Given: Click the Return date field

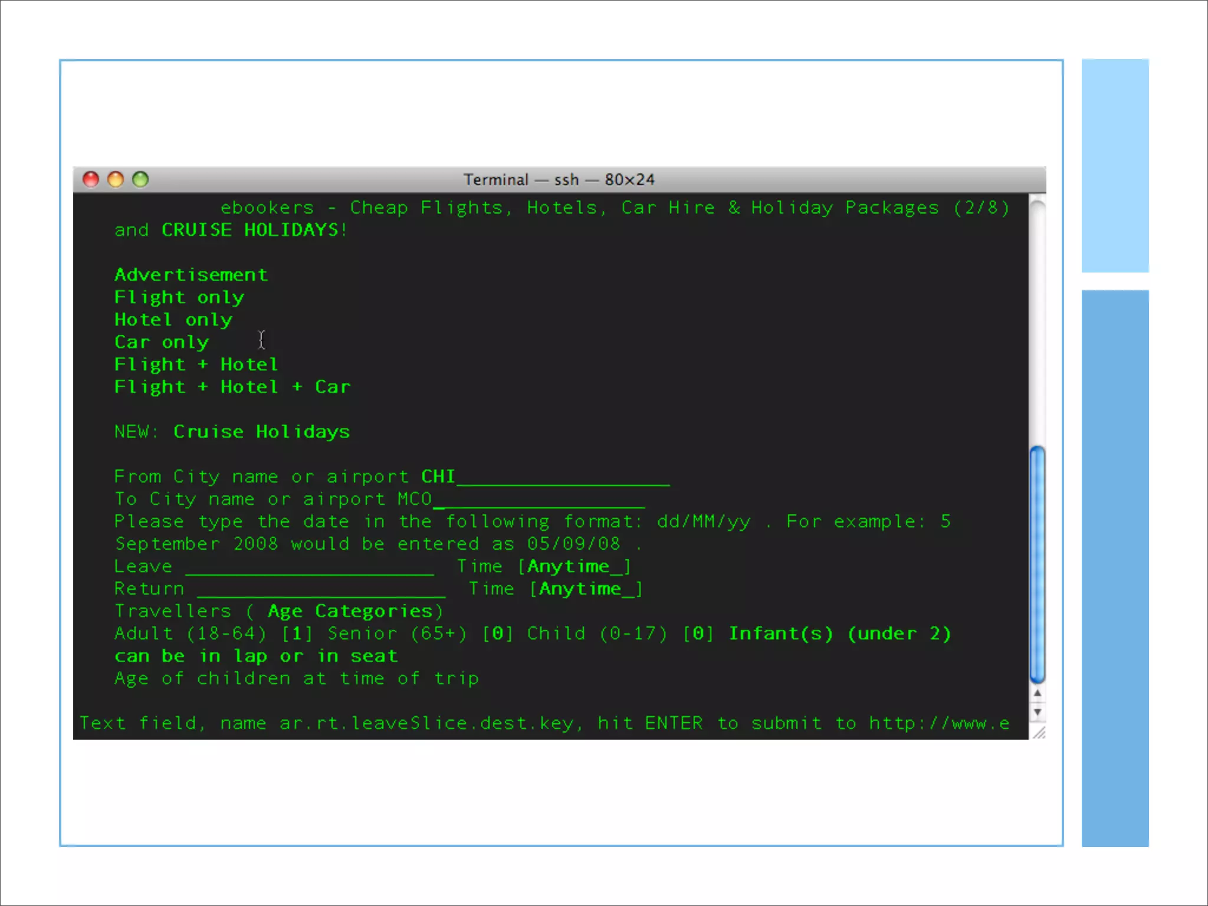Looking at the screenshot, I should pos(321,589).
